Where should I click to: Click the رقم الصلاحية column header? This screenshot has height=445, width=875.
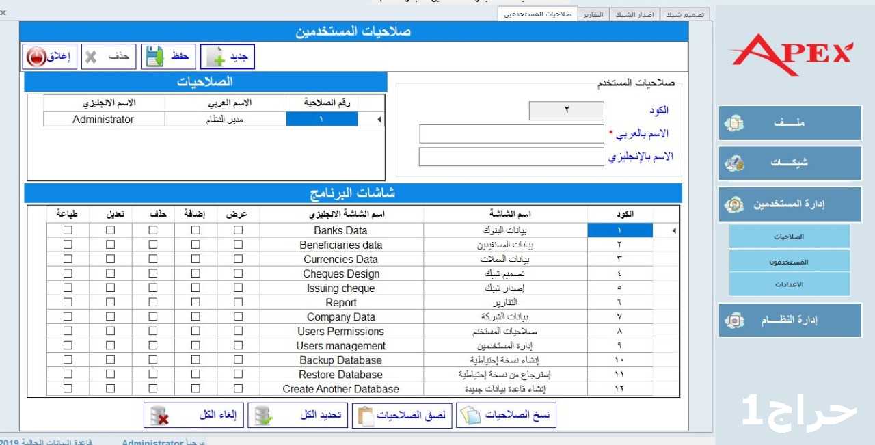[322, 103]
